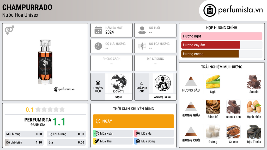Click the Thời gian khuyên dùng heading
The width and height of the screenshot is (267, 150).
(133, 109)
